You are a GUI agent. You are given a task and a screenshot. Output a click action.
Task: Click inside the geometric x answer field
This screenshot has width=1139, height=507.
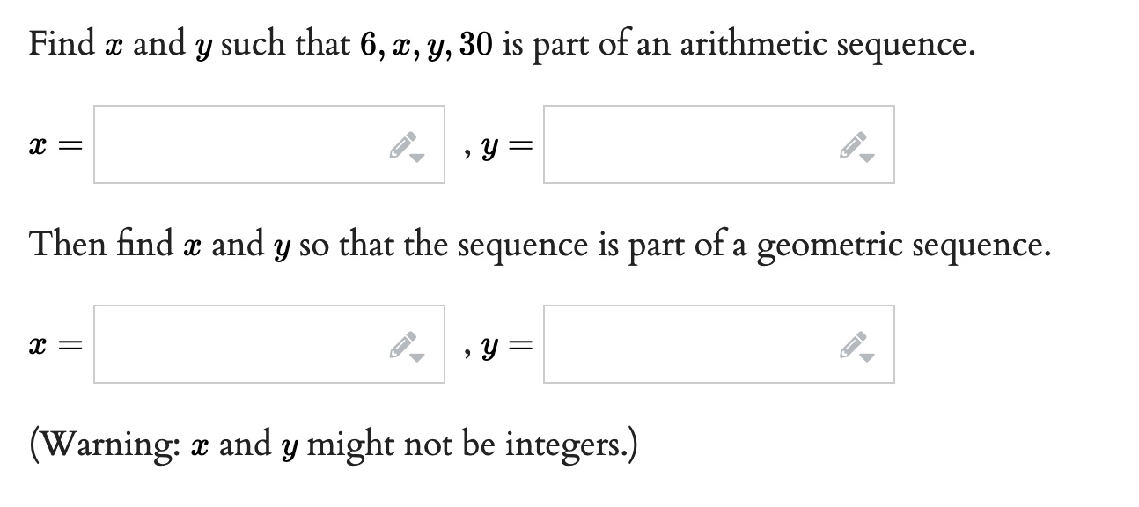click(238, 344)
